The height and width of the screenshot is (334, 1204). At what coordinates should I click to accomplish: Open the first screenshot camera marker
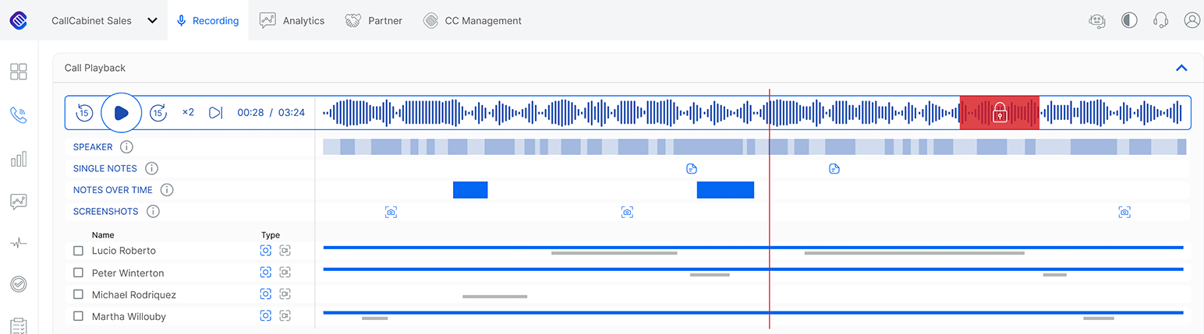tap(391, 212)
